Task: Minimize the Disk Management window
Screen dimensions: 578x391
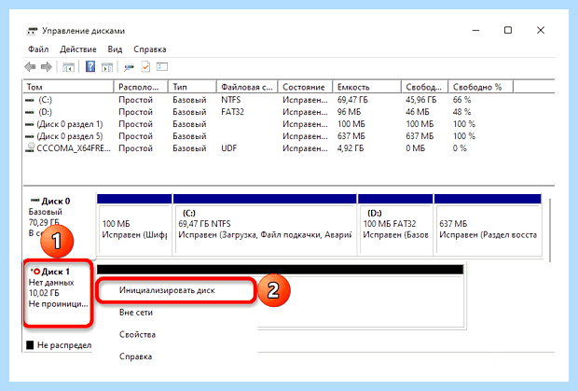Action: [x=475, y=30]
